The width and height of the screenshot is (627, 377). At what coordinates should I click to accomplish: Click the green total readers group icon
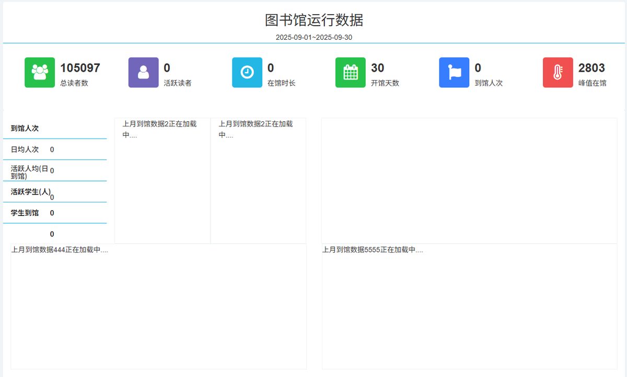tap(40, 72)
